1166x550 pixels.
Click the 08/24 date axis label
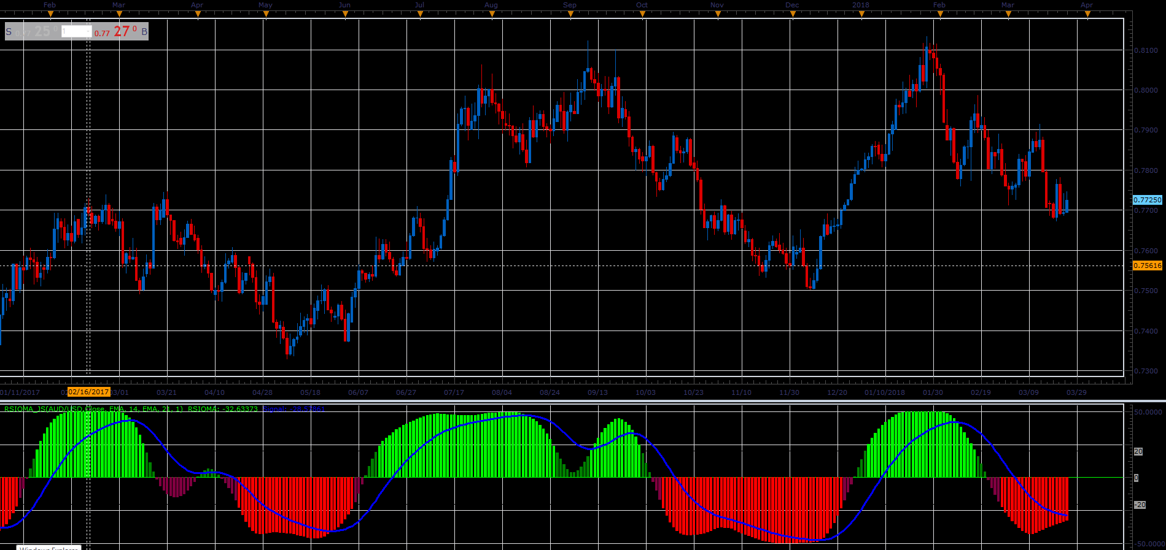click(550, 392)
